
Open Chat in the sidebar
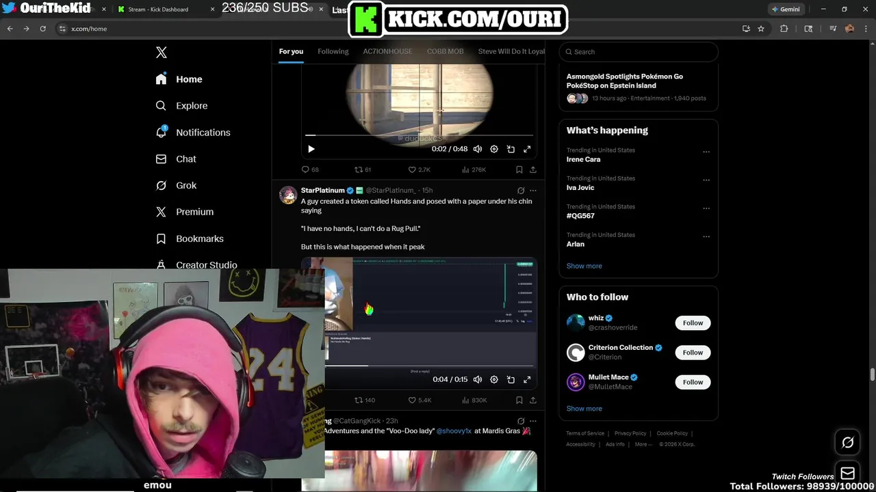(x=176, y=159)
